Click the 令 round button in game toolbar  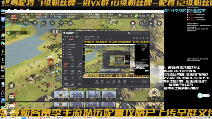click(61, 23)
